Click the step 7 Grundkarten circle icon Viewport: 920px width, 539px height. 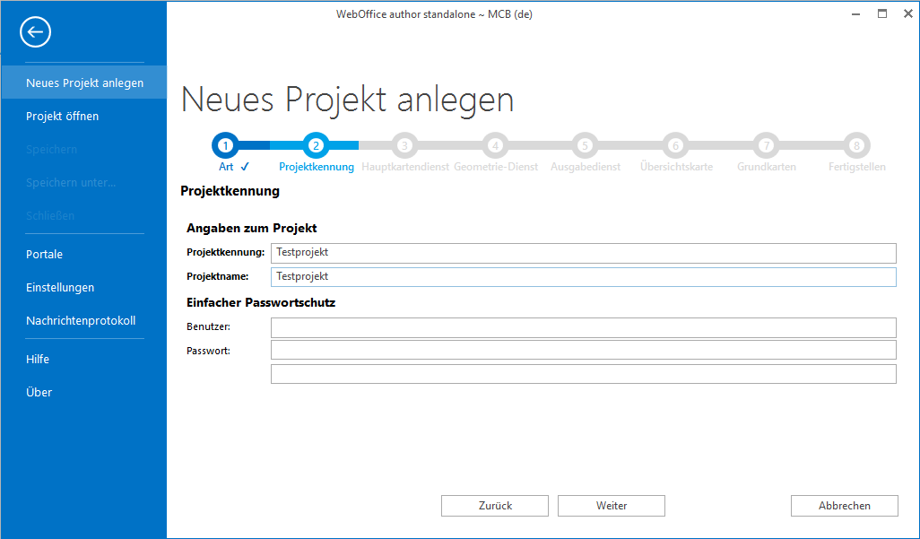[x=766, y=145]
